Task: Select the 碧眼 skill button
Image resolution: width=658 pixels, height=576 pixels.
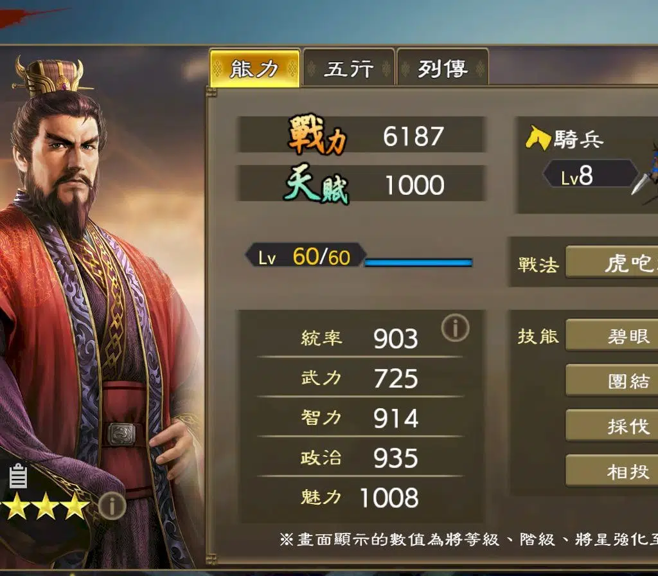Action: point(612,335)
